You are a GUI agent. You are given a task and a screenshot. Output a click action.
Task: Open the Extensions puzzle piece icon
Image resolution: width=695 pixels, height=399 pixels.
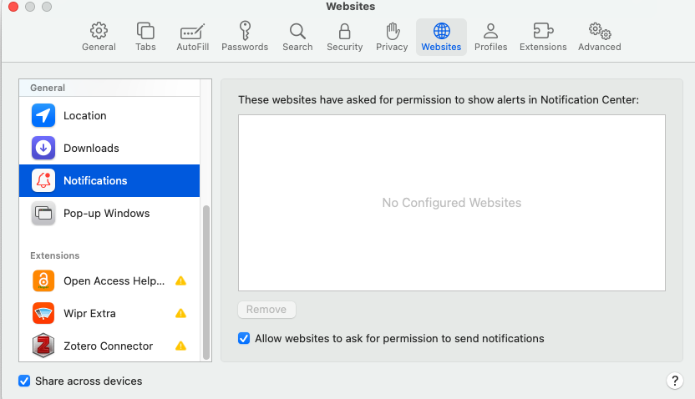point(543,37)
